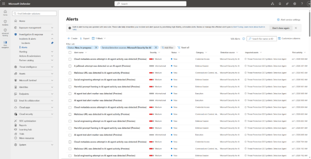
Task: Expand the Hunting submenu
Action: [52, 52]
